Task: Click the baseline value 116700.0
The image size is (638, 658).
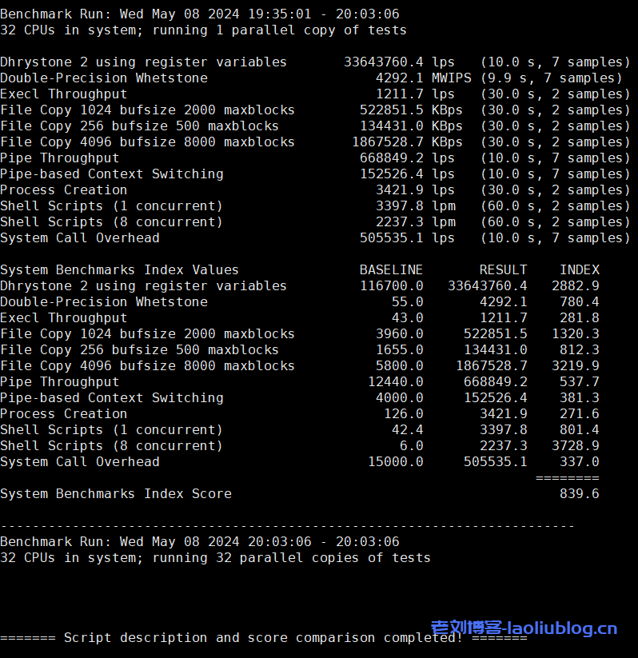Action: click(391, 286)
